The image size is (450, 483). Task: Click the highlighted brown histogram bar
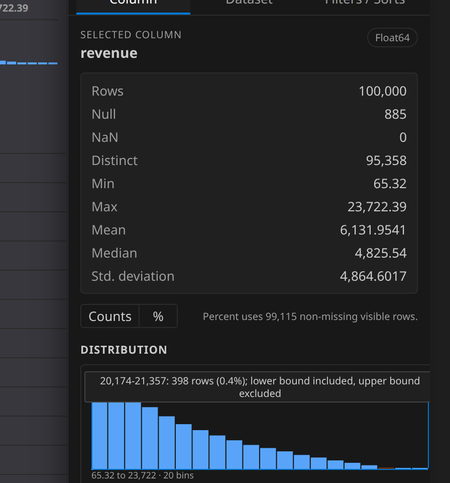(x=386, y=468)
